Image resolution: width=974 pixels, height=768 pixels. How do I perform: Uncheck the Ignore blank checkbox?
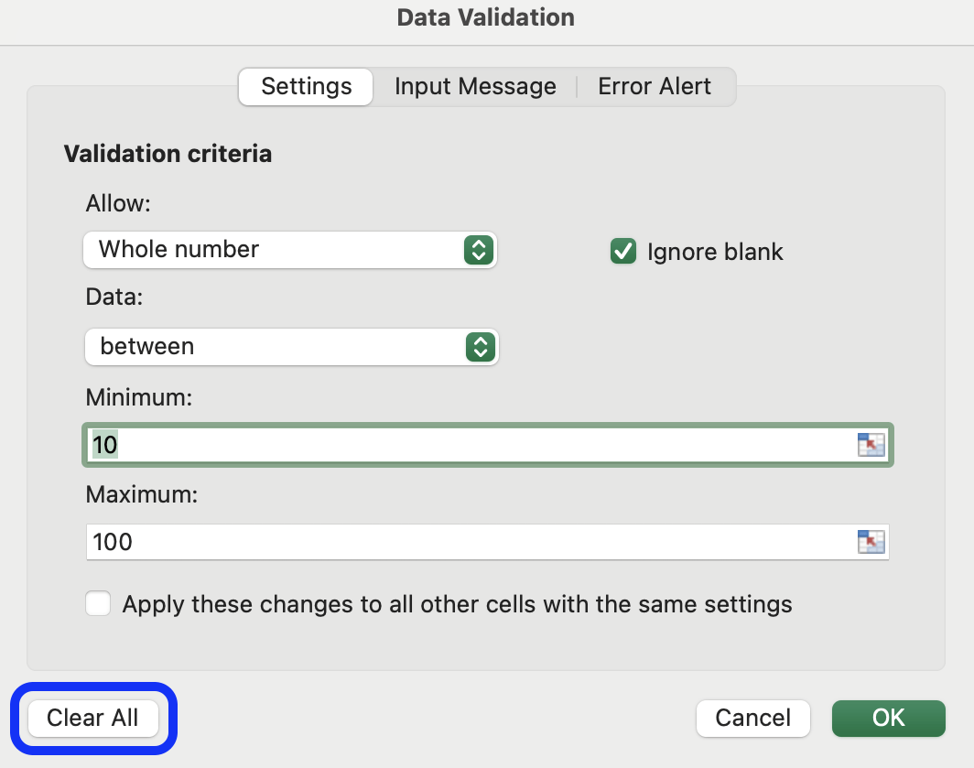coord(623,252)
